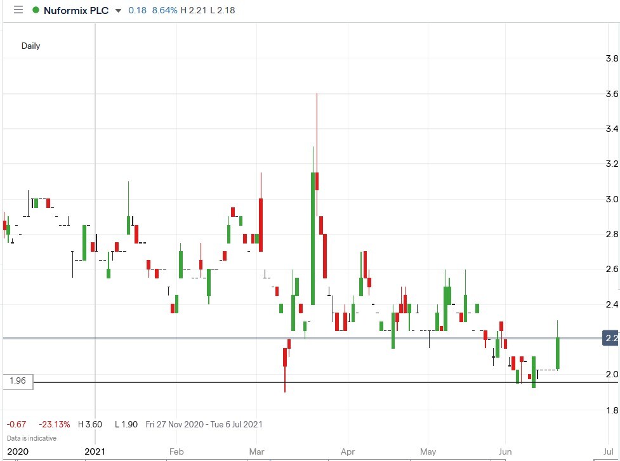Viewport: 620px width, 461px height.
Task: Open the hamburger menu icon
Action: click(x=18, y=10)
